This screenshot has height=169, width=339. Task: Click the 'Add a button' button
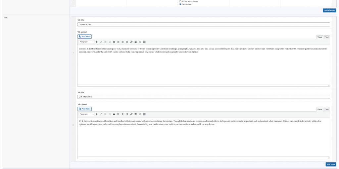pos(329,10)
